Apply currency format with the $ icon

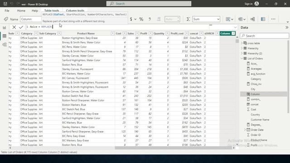tap(131, 19)
